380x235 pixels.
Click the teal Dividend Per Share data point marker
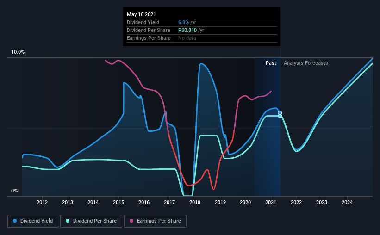pos(280,116)
